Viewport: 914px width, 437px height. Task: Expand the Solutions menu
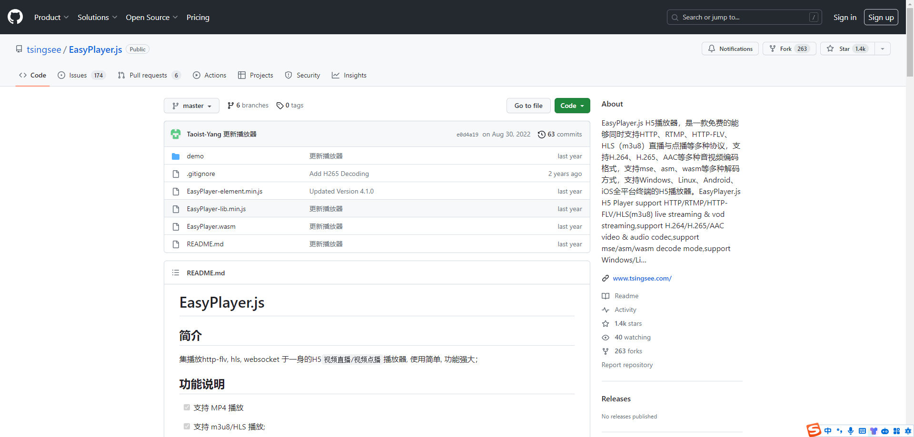[x=97, y=17]
